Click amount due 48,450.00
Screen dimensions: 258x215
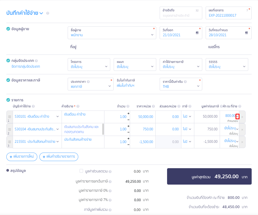tap(231, 207)
